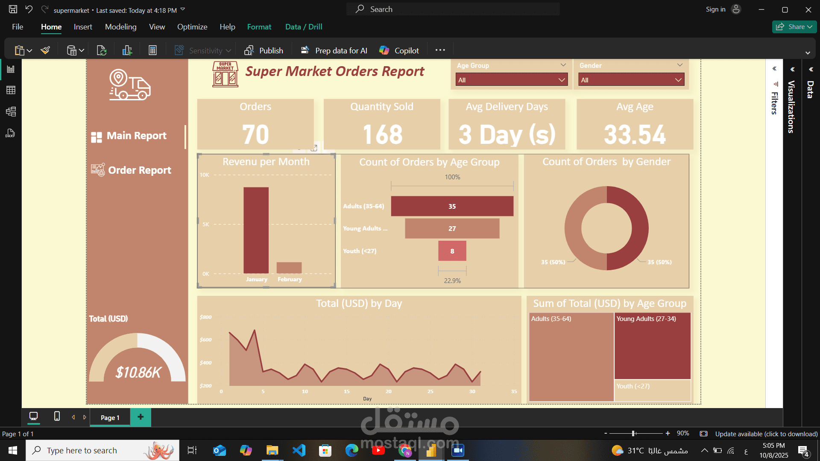Viewport: 820px width, 461px height.
Task: Open Visual Studio Code from taskbar
Action: pyautogui.click(x=299, y=450)
